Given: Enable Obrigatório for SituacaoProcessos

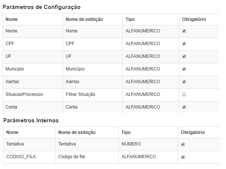Looking at the screenshot, I should click(184, 94).
